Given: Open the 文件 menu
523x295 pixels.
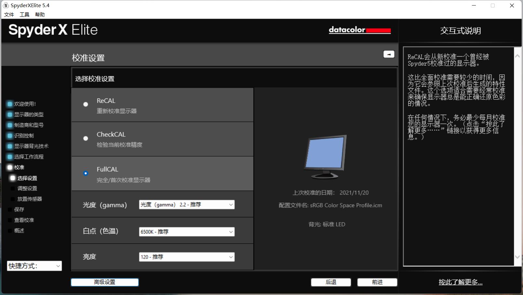Looking at the screenshot, I should [9, 15].
